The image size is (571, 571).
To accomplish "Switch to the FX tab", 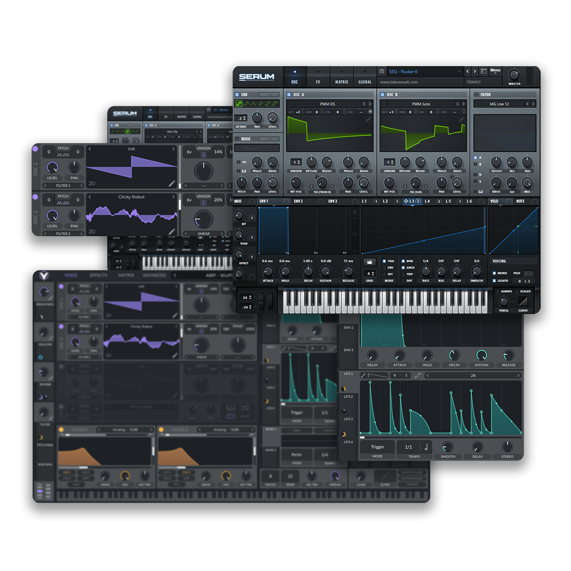I will (318, 82).
